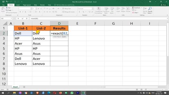169x95 pixels.
Task: Open the General number format dropdown
Action: 93,8
